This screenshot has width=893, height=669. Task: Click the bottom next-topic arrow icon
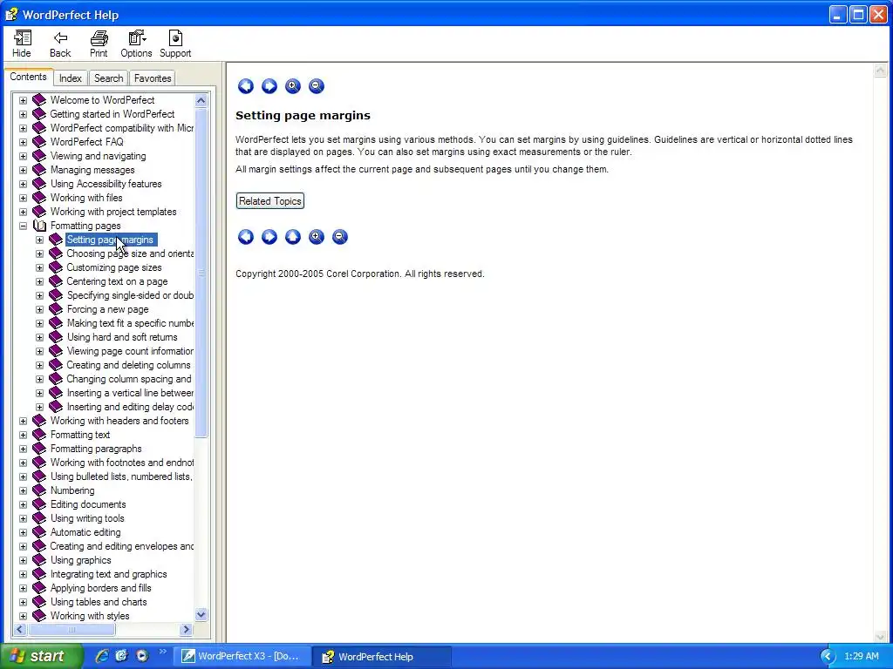pyautogui.click(x=269, y=237)
